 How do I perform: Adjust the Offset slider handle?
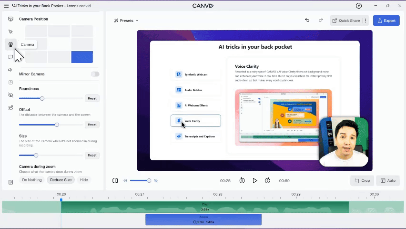(x=57, y=125)
